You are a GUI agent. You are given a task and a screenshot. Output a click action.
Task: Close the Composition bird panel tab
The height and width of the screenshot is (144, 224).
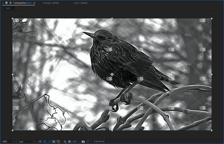[3, 3]
